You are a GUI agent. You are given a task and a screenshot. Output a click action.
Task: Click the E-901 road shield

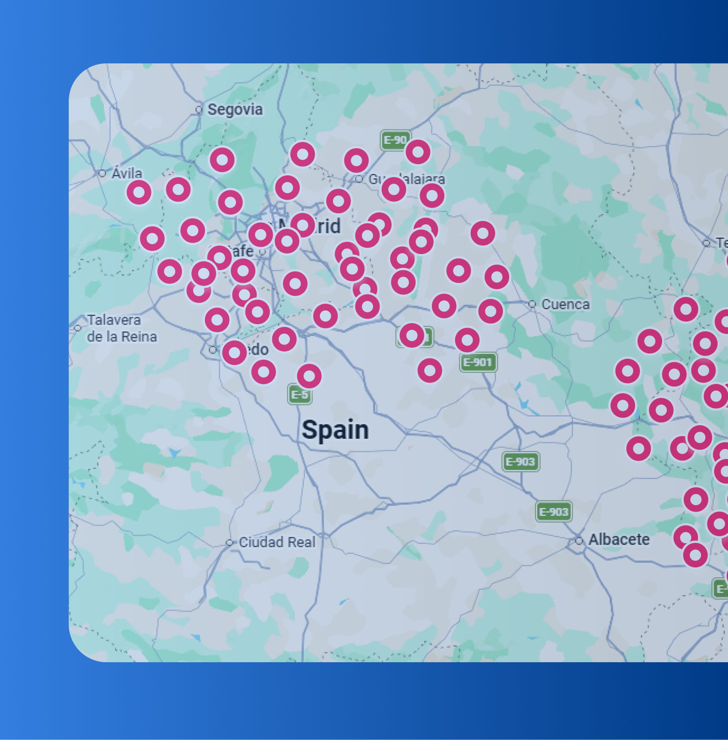[x=478, y=362]
